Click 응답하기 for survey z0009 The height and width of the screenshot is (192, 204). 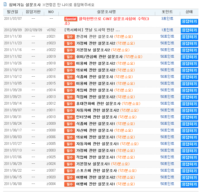[189, 124]
